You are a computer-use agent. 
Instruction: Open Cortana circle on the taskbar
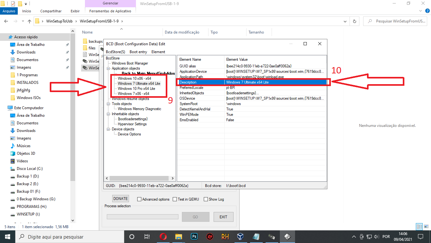[x=132, y=237]
